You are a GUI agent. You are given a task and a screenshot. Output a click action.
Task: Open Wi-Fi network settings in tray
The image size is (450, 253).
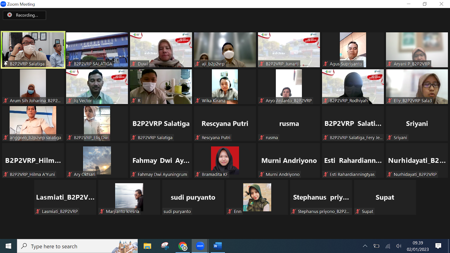(x=388, y=246)
